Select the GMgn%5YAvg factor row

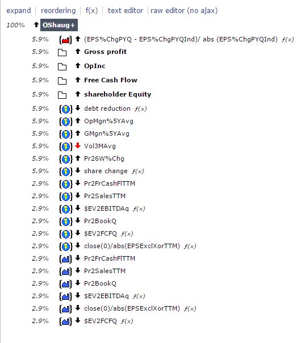[x=107, y=133]
